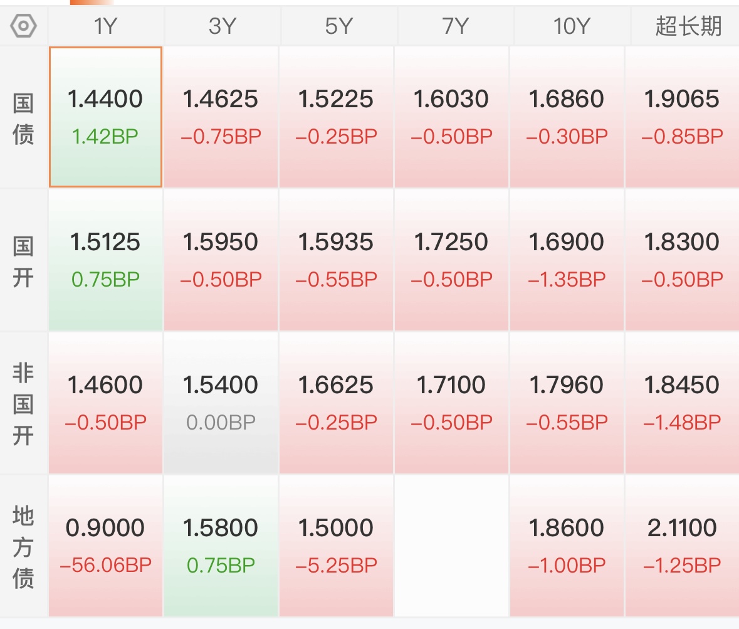Select the 超长期 column header

tap(688, 26)
